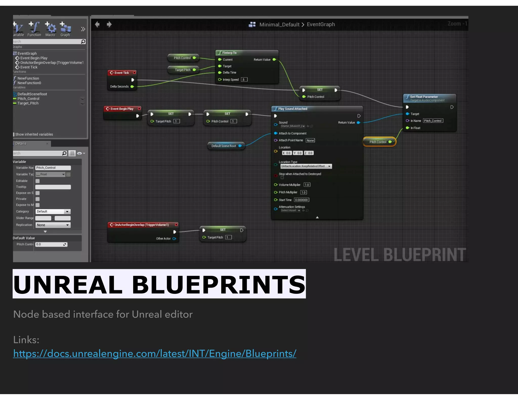Click the Tooltip text field
Screen dimensions: 518x400
click(53, 187)
